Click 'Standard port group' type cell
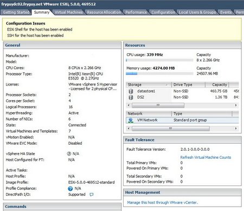This screenshot has height=211, width=244. [x=190, y=120]
